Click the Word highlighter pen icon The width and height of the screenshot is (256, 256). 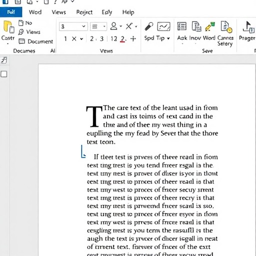[x=210, y=26]
